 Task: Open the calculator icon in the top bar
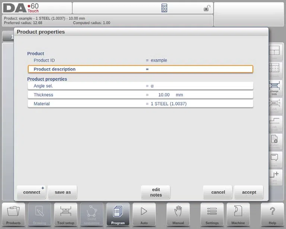164,8
